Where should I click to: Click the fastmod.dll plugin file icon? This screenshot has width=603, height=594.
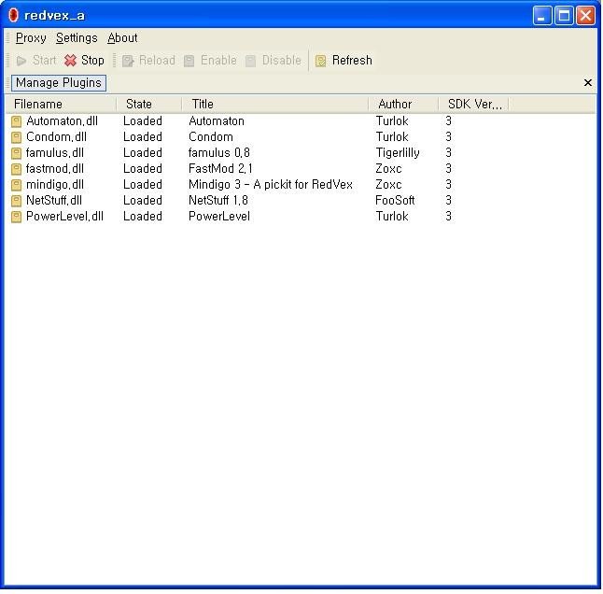pyautogui.click(x=16, y=169)
